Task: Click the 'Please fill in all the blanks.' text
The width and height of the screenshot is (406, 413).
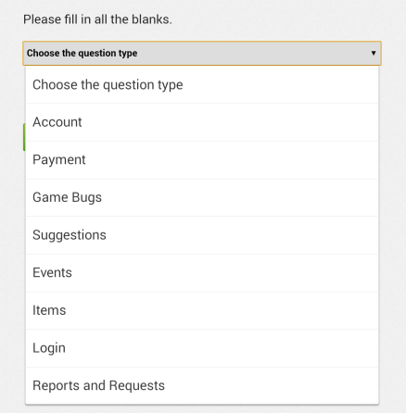Action: (x=97, y=19)
